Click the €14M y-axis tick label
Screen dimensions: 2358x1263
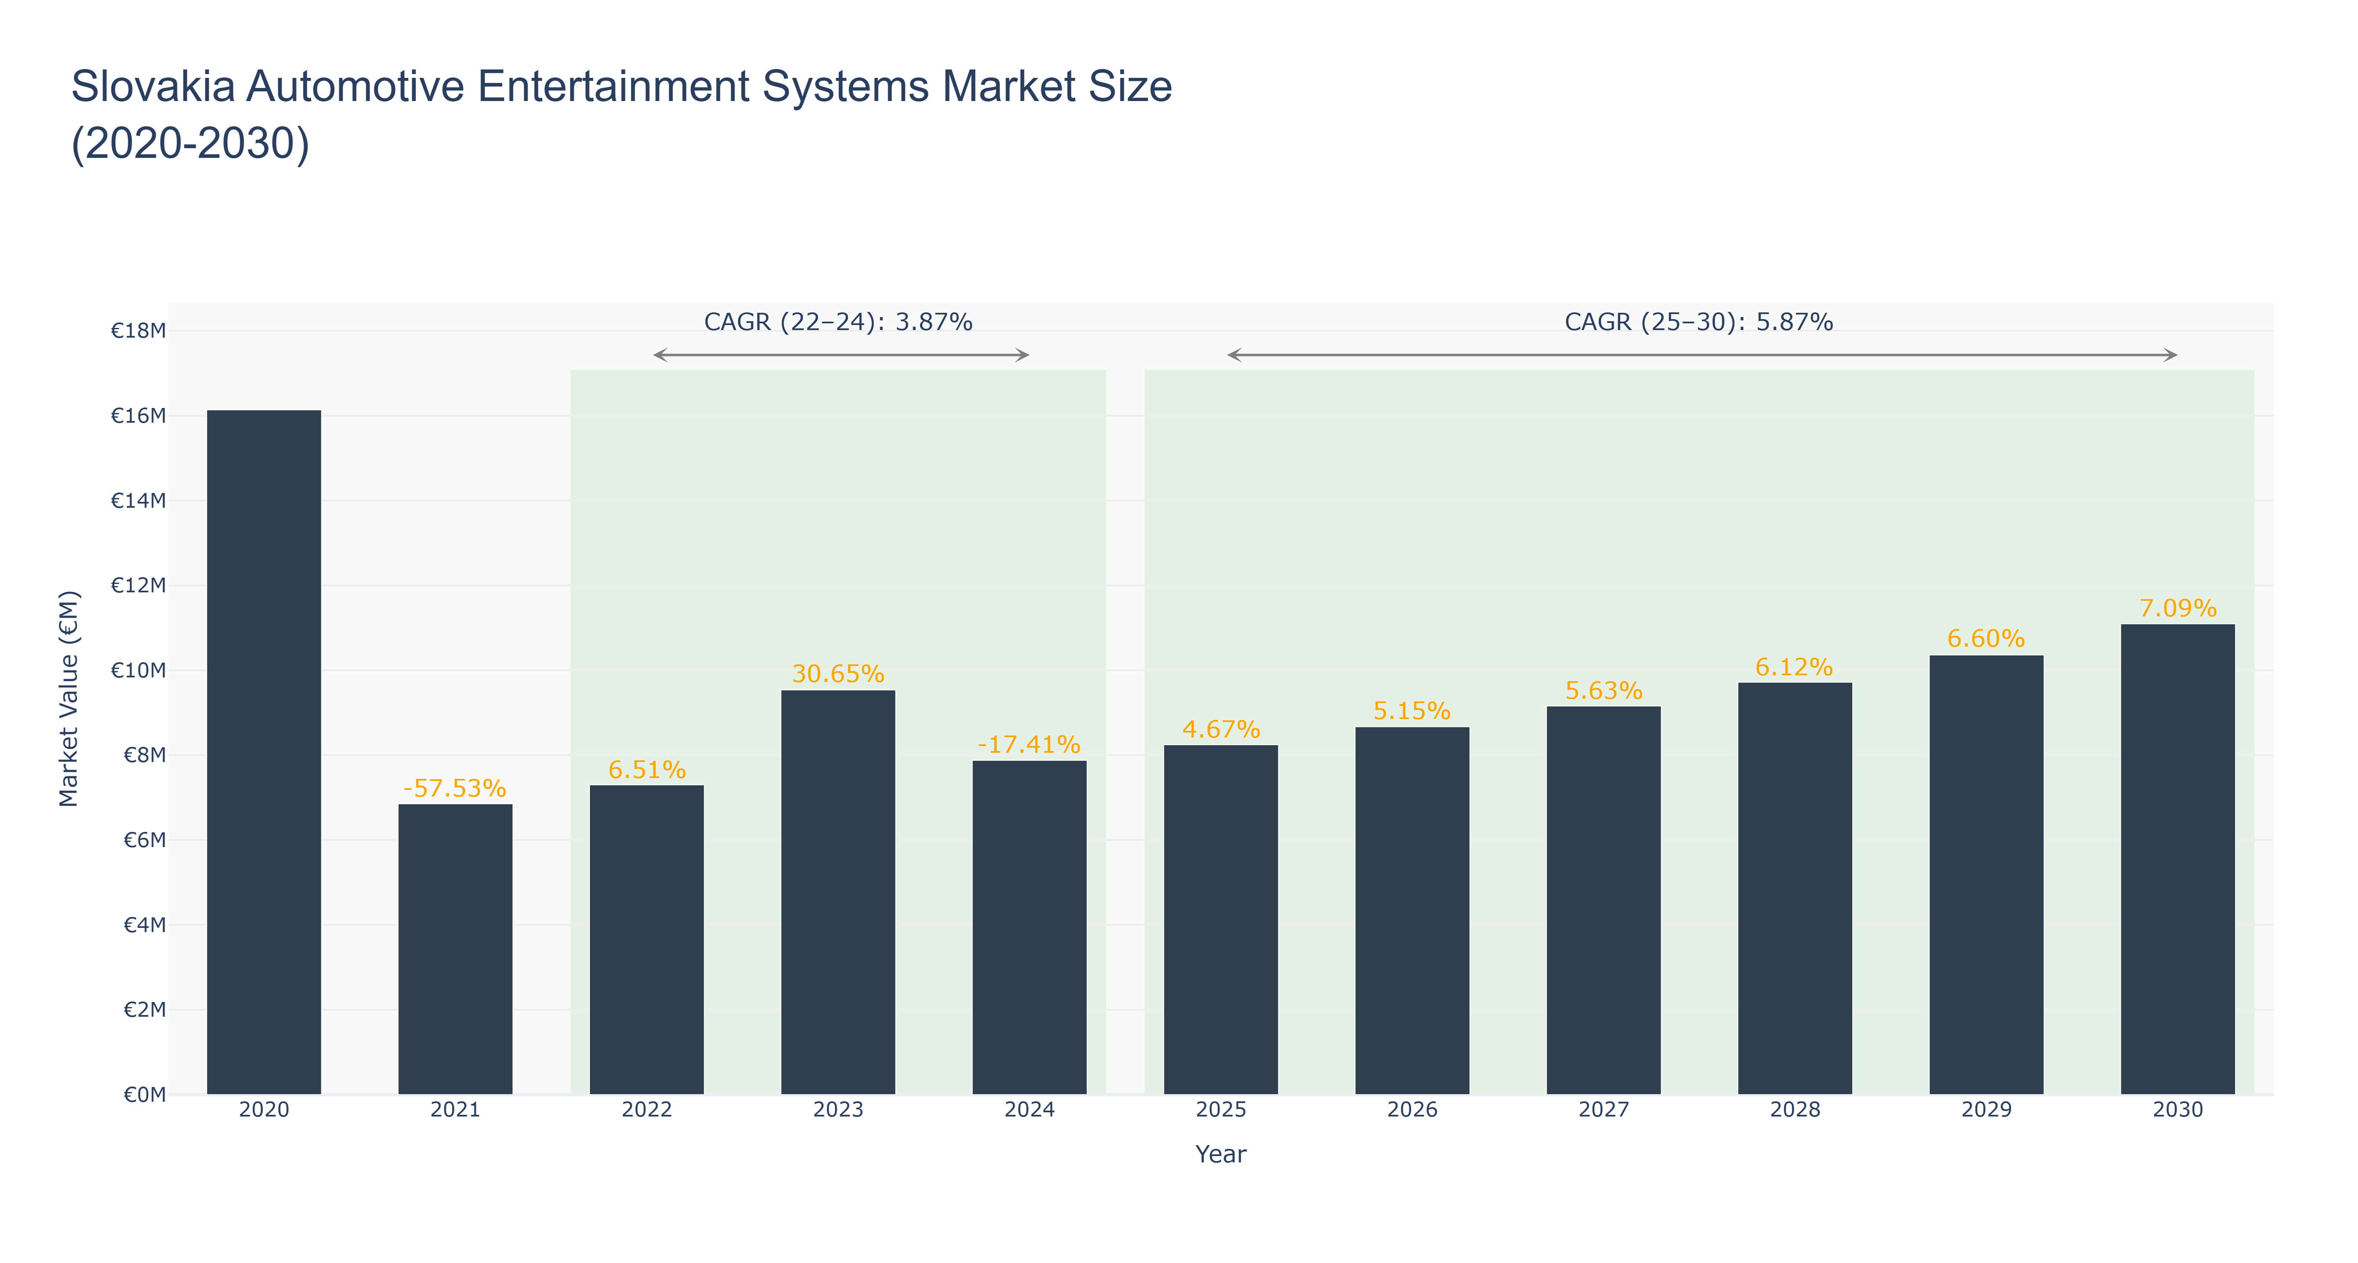(x=138, y=501)
